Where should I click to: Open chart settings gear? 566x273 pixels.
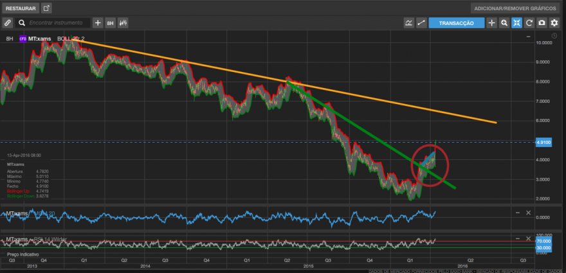pyautogui.click(x=554, y=22)
